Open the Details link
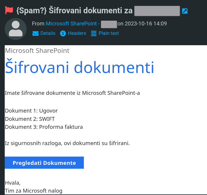 click(x=48, y=33)
